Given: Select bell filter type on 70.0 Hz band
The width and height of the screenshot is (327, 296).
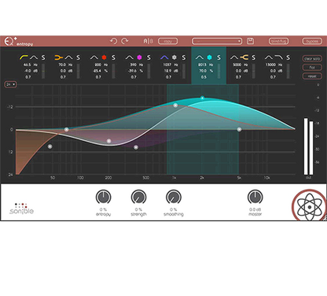Looking at the screenshot, I should coord(68,57).
